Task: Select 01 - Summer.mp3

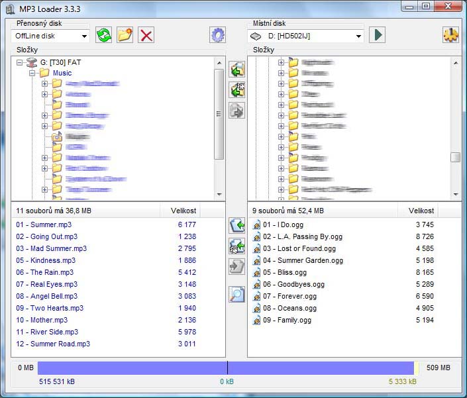Action: (x=44, y=224)
